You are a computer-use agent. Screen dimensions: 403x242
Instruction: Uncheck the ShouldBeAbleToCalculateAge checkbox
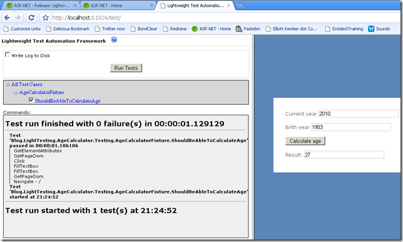[x=31, y=100]
